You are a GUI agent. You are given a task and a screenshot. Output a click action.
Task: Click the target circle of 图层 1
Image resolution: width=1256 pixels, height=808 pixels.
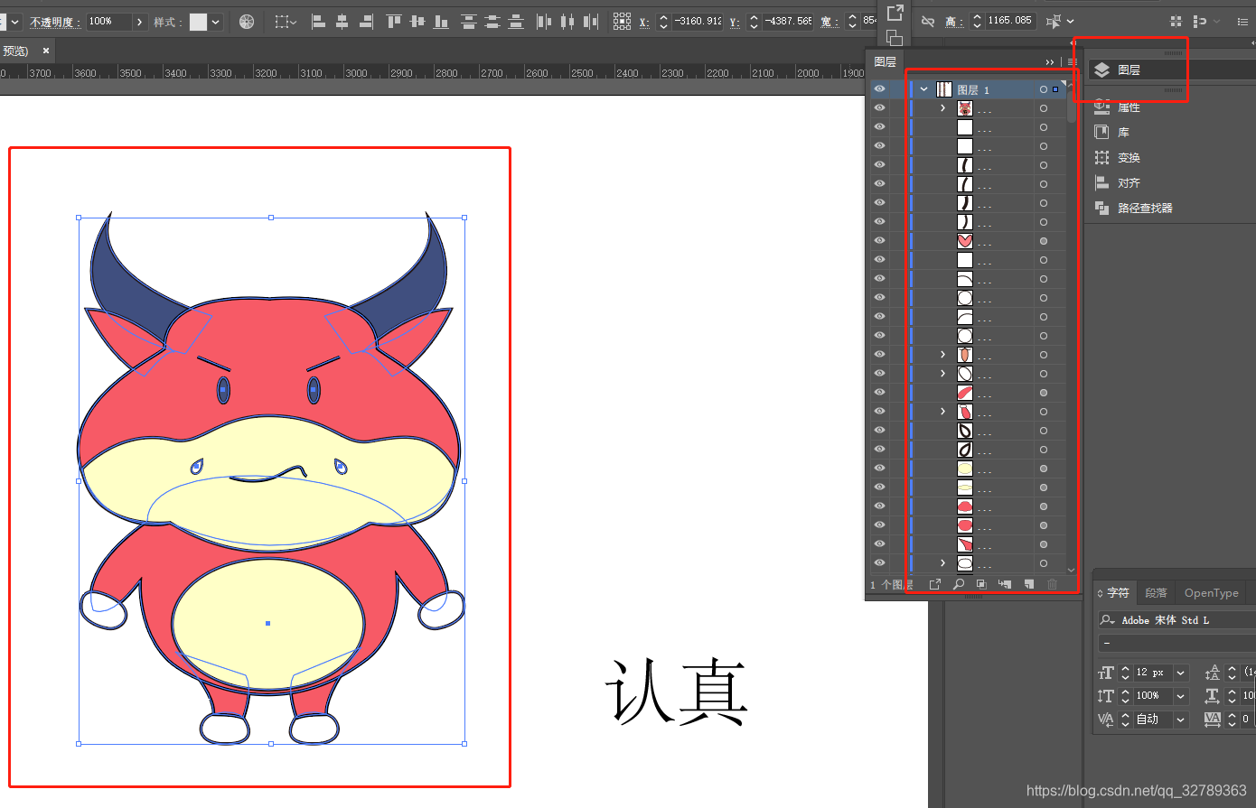tap(1043, 89)
